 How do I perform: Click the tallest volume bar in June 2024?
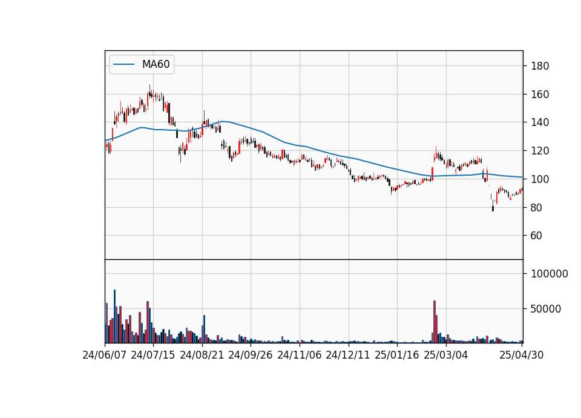pos(114,316)
